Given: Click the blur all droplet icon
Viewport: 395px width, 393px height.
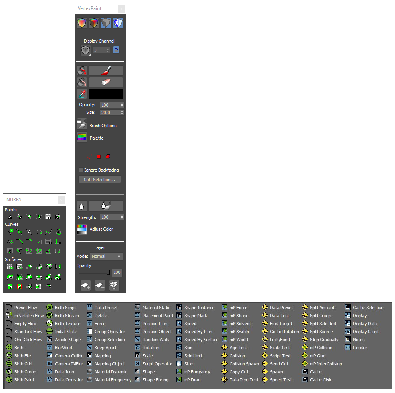Looking at the screenshot, I should [82, 206].
